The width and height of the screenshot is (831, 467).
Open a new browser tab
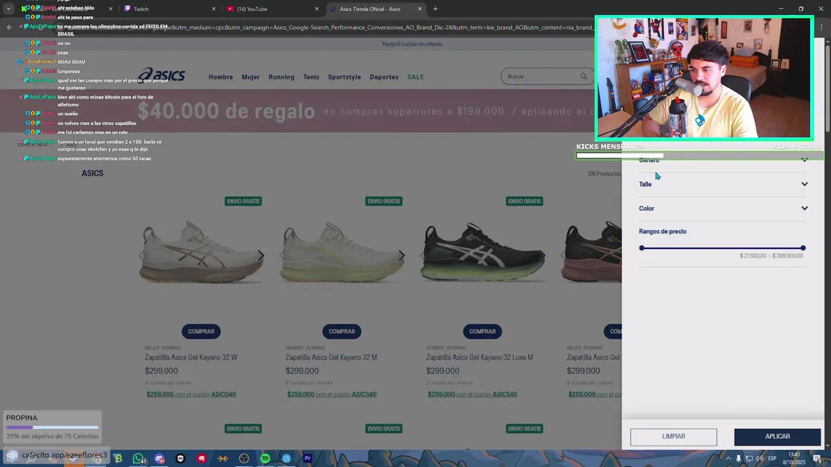(x=435, y=9)
